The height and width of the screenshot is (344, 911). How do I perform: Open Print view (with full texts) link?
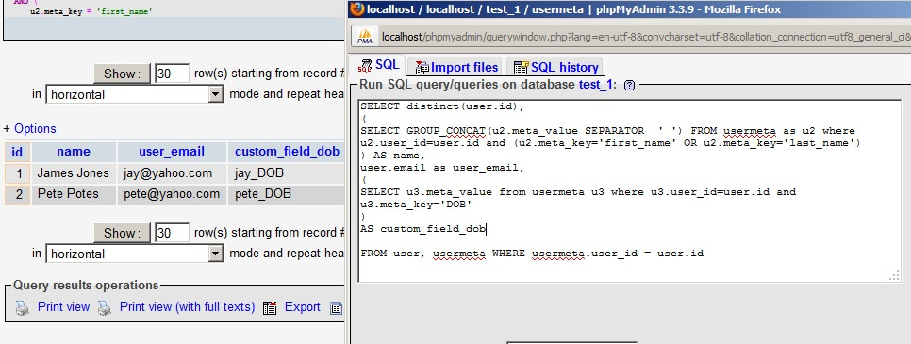click(187, 307)
